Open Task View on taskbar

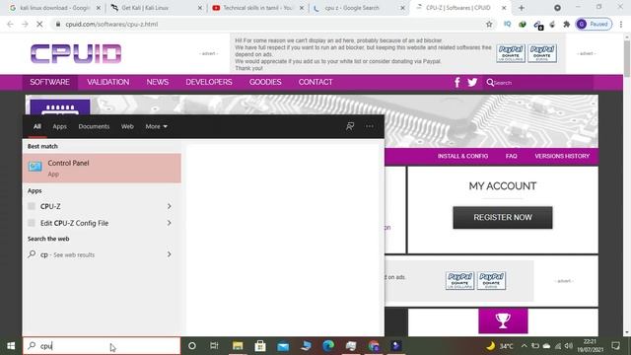point(214,346)
